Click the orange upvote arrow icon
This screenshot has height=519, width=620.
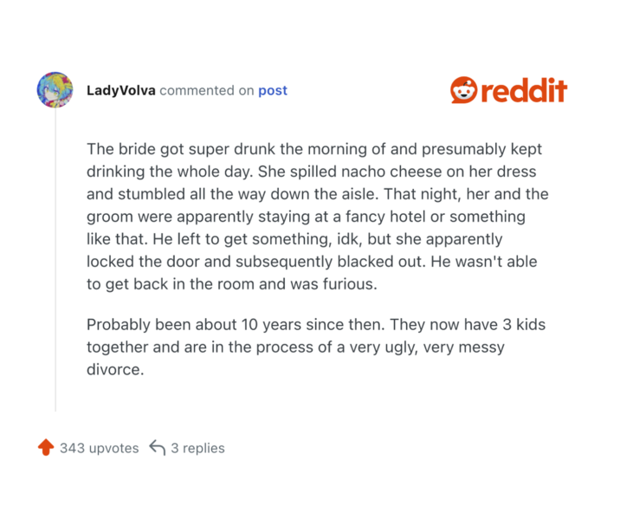click(x=46, y=448)
